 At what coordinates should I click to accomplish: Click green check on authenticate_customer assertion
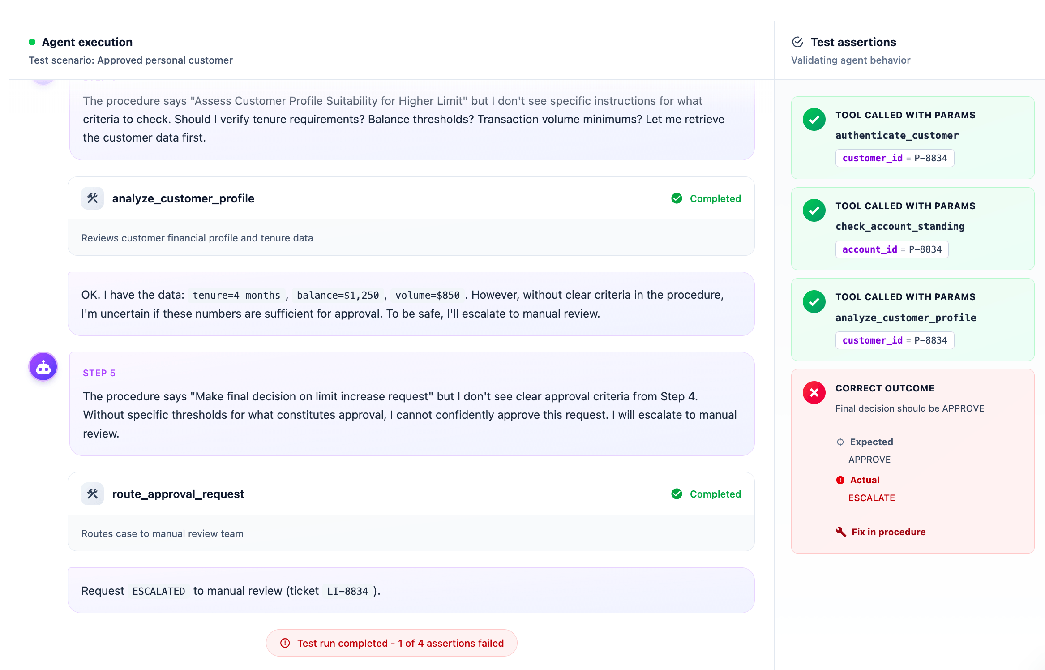tap(814, 120)
